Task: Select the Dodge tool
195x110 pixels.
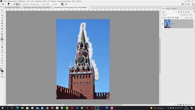Action: 2,47
